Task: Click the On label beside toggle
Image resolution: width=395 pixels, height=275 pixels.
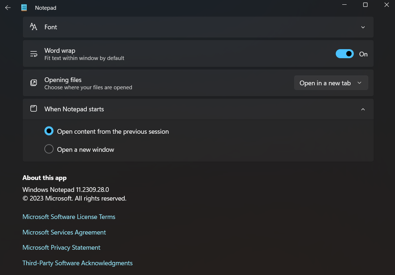Action: pyautogui.click(x=363, y=54)
